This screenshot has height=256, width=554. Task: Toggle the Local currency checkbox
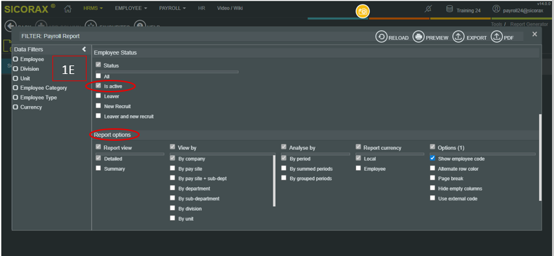[358, 158]
